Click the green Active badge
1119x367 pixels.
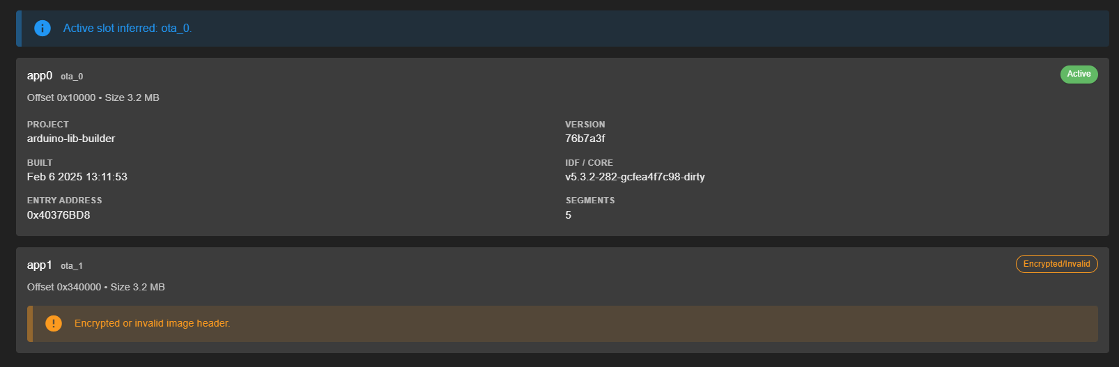click(x=1079, y=75)
